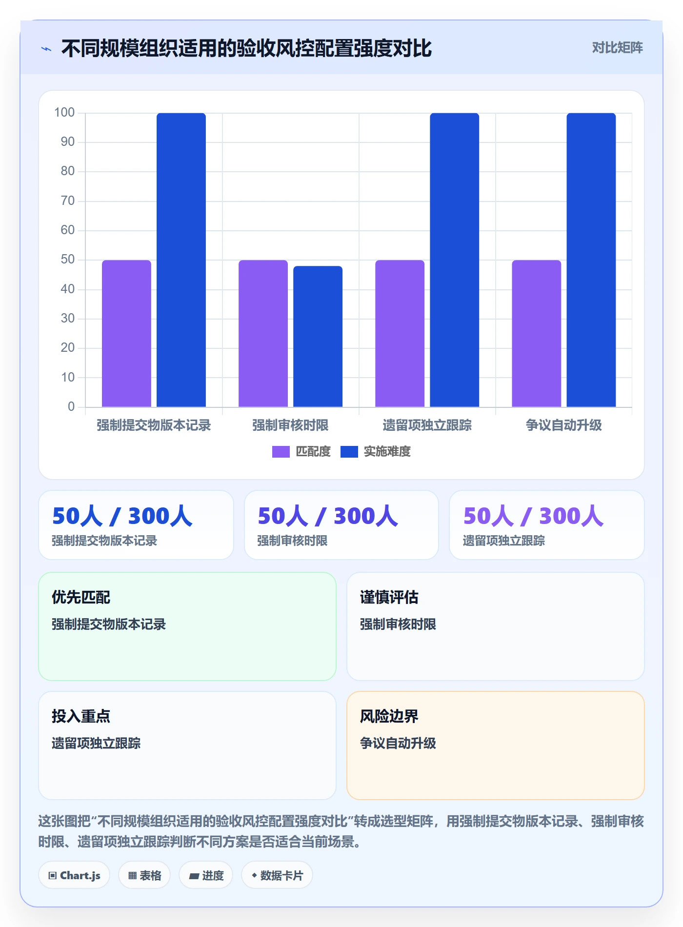
Task: Click the 实施难度 legend text
Action: 387,452
